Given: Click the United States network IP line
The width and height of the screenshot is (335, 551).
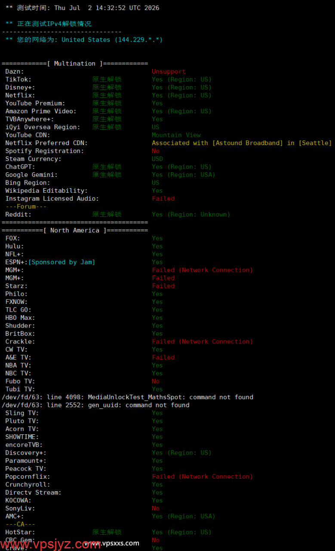Looking at the screenshot, I should point(84,40).
